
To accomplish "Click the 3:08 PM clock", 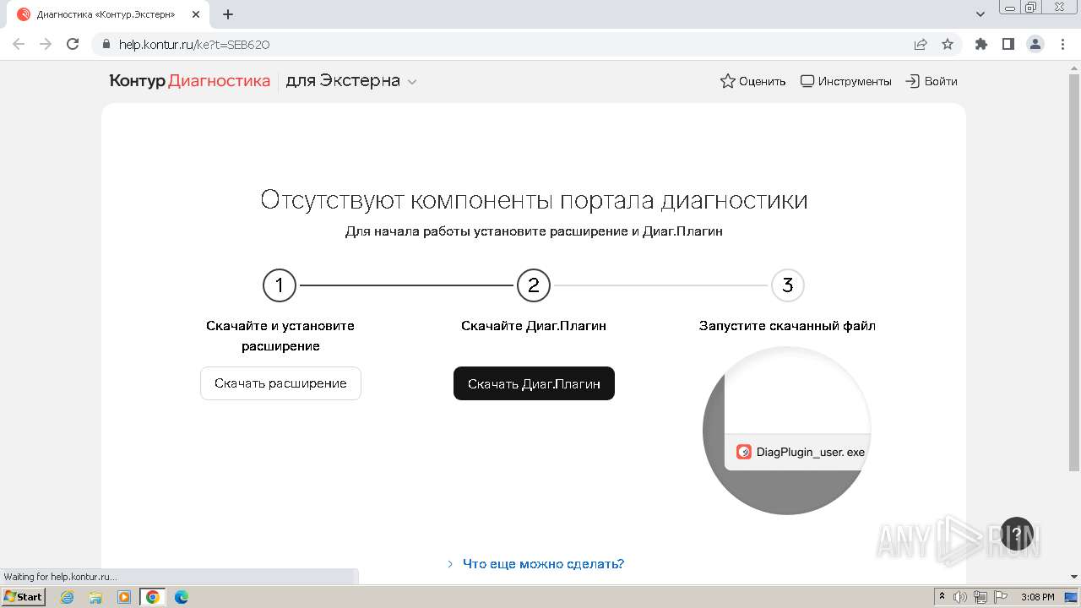I will 1038,597.
